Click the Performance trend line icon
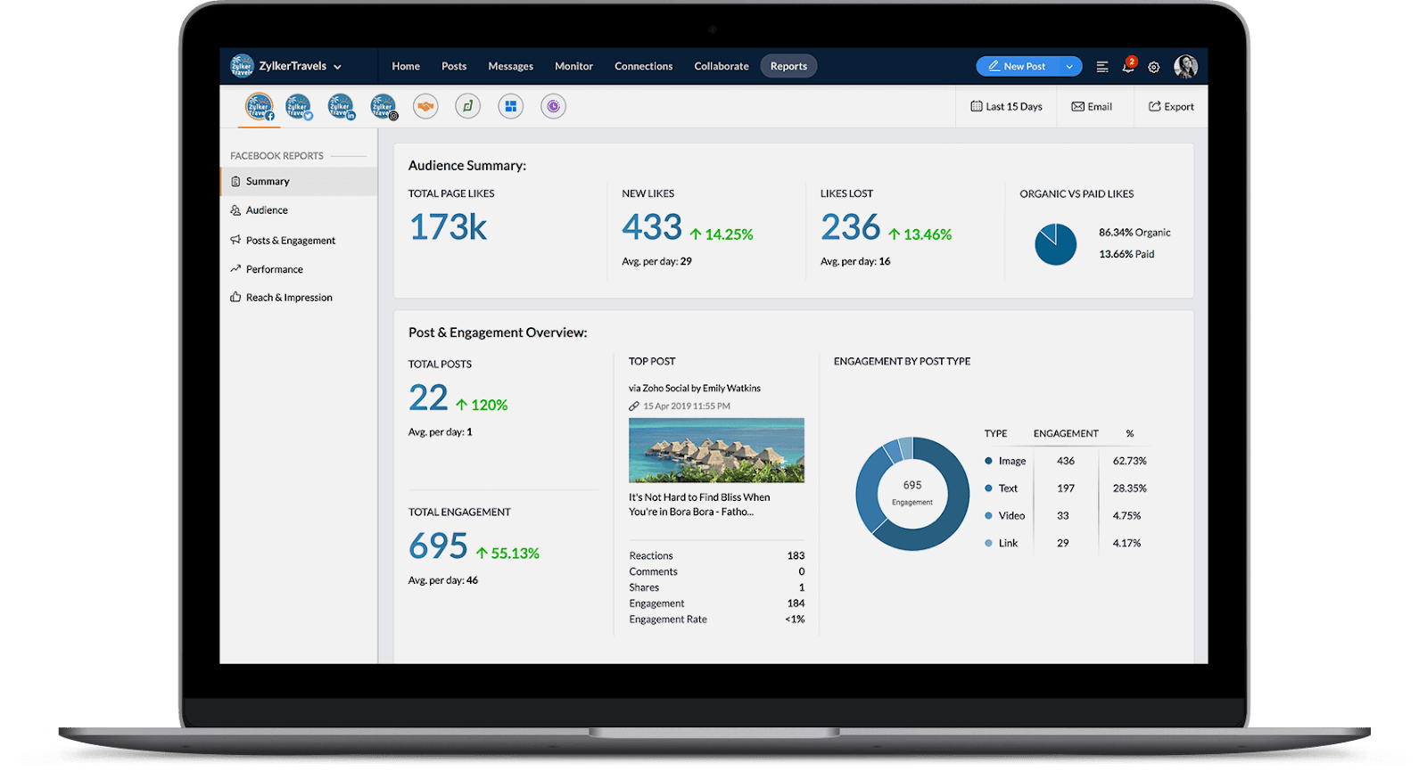 [x=235, y=268]
